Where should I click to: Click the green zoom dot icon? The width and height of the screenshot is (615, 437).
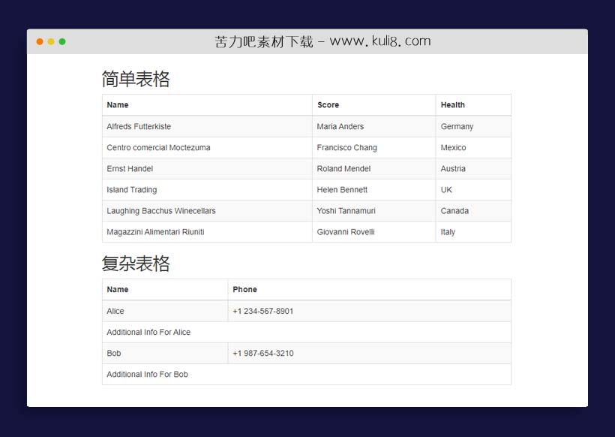[62, 43]
